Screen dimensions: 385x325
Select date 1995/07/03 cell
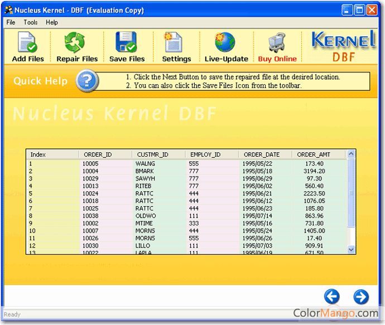pyautogui.click(x=257, y=246)
